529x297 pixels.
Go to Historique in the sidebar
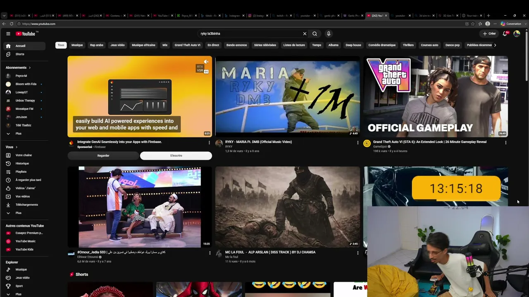(23, 163)
